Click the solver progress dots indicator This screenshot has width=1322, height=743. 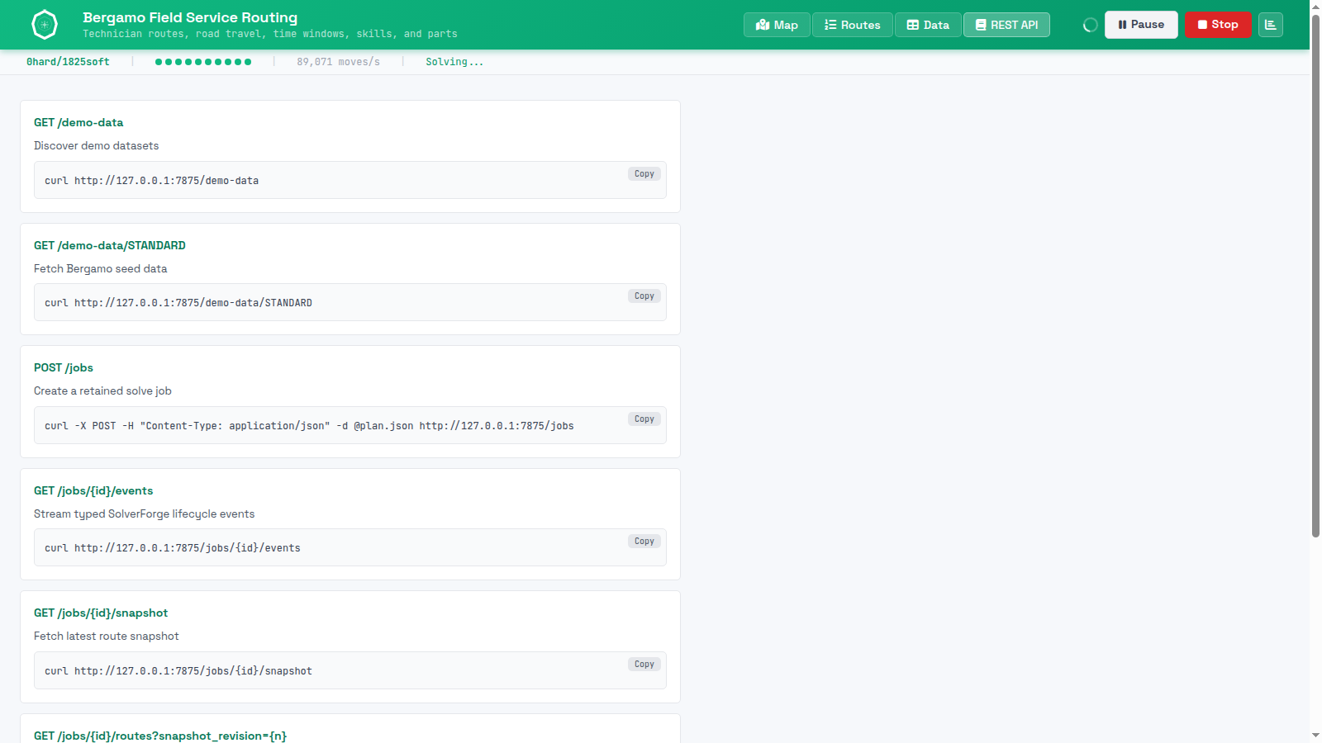coord(203,62)
